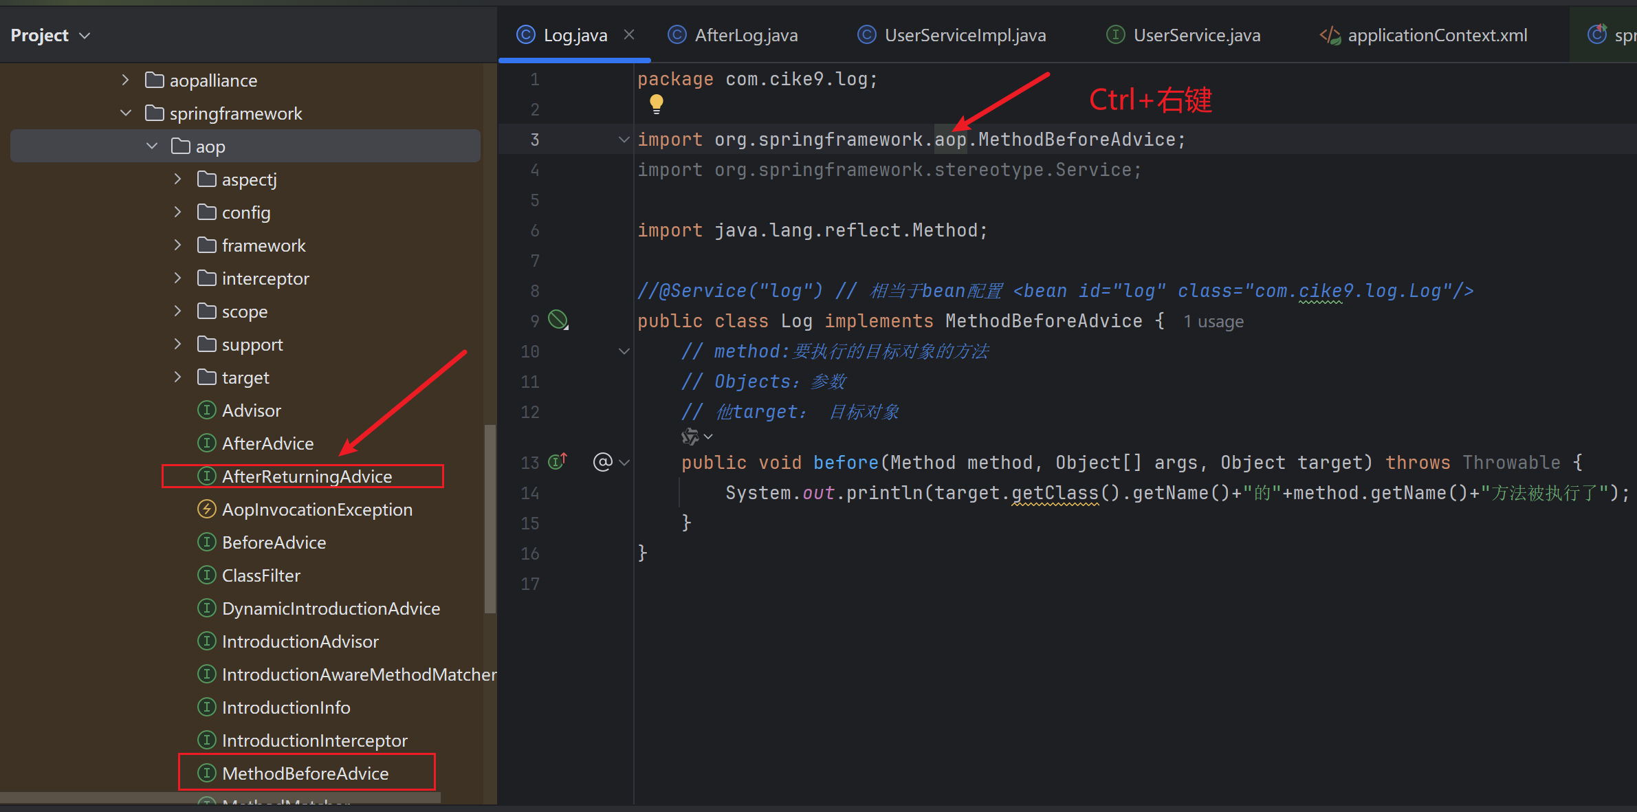Expand the config folder
This screenshot has width=1637, height=812.
click(x=177, y=212)
